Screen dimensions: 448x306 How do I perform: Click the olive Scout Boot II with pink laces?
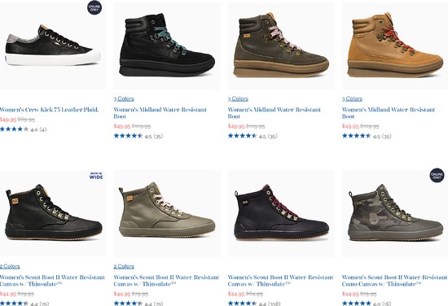(167, 212)
